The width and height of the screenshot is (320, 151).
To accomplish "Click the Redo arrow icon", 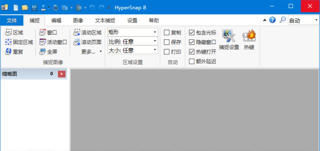I will pyautogui.click(x=101, y=8).
